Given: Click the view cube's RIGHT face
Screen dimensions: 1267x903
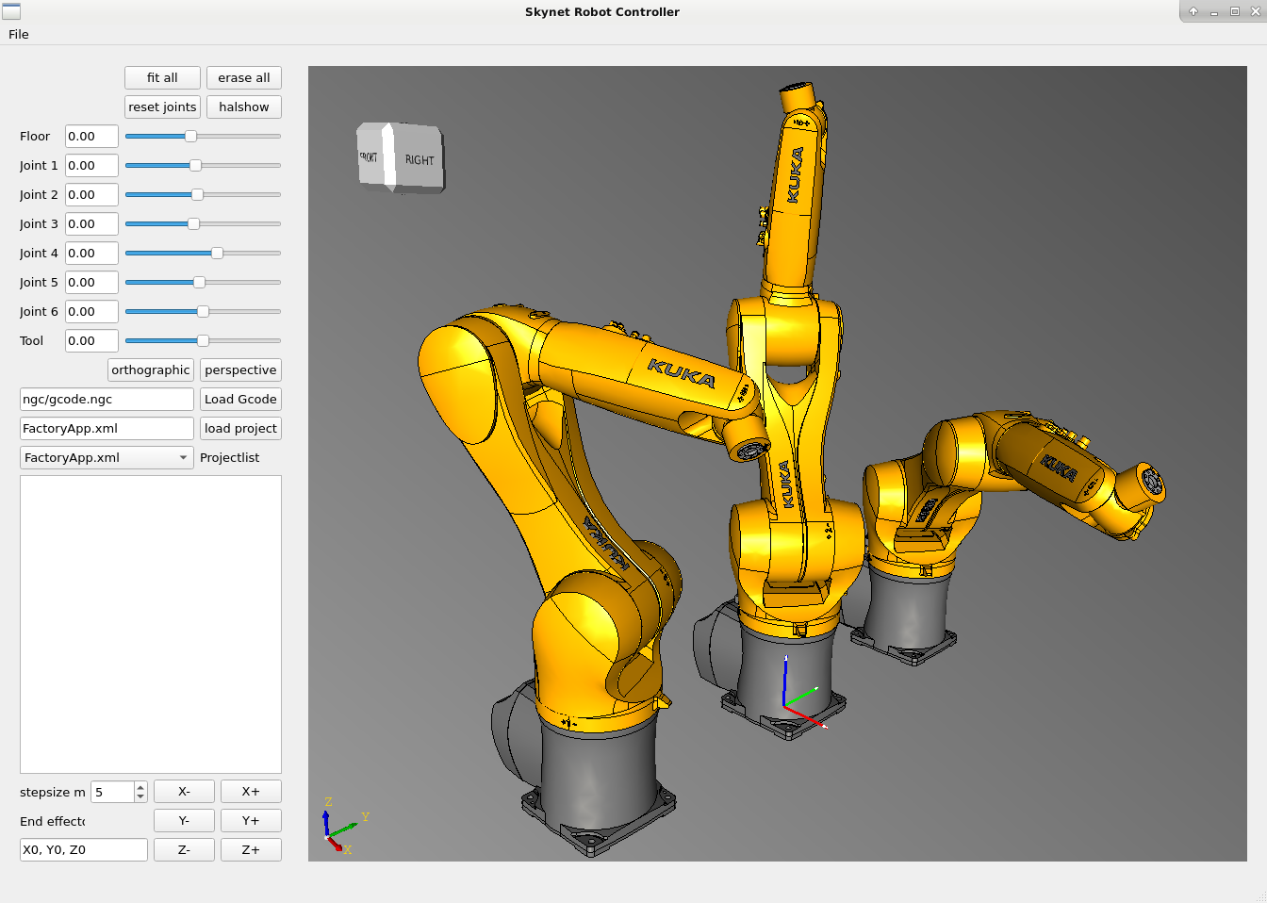Looking at the screenshot, I should (420, 159).
